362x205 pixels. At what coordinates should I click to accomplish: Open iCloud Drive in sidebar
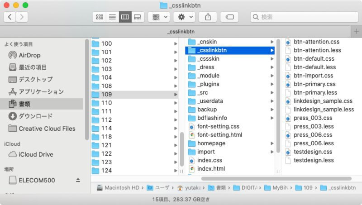point(35,154)
